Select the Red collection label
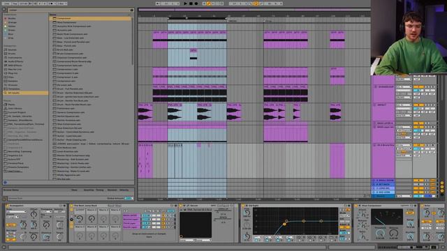447x251 pixels. (x=12, y=19)
